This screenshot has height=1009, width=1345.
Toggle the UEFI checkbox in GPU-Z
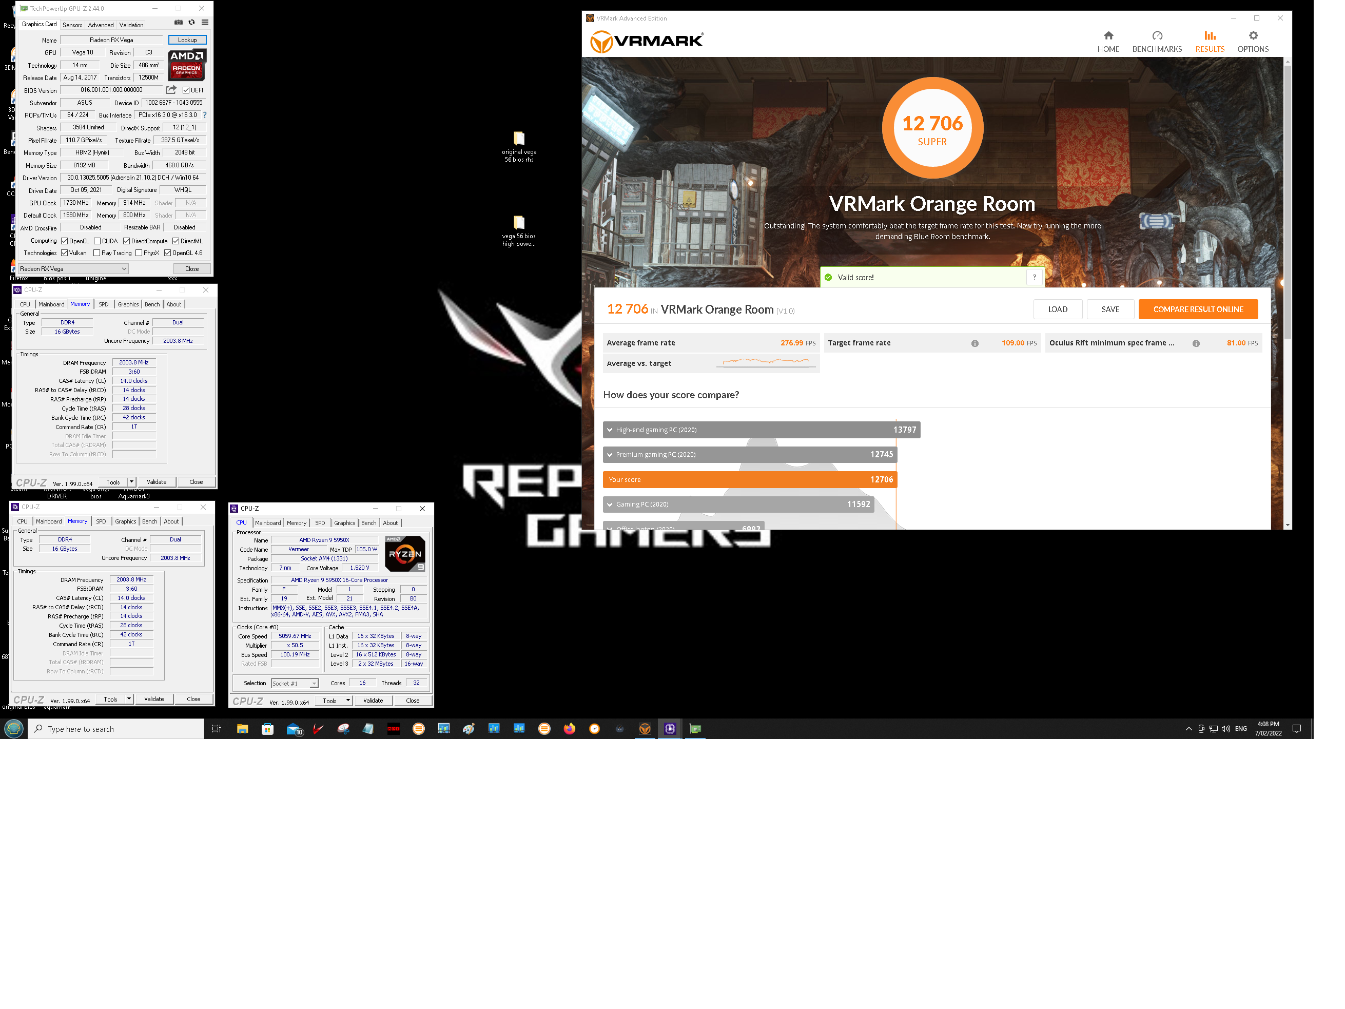(186, 90)
